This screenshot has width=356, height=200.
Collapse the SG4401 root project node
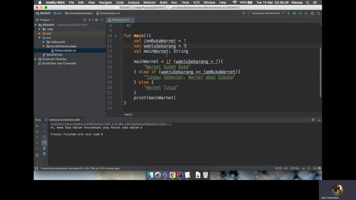click(36, 25)
